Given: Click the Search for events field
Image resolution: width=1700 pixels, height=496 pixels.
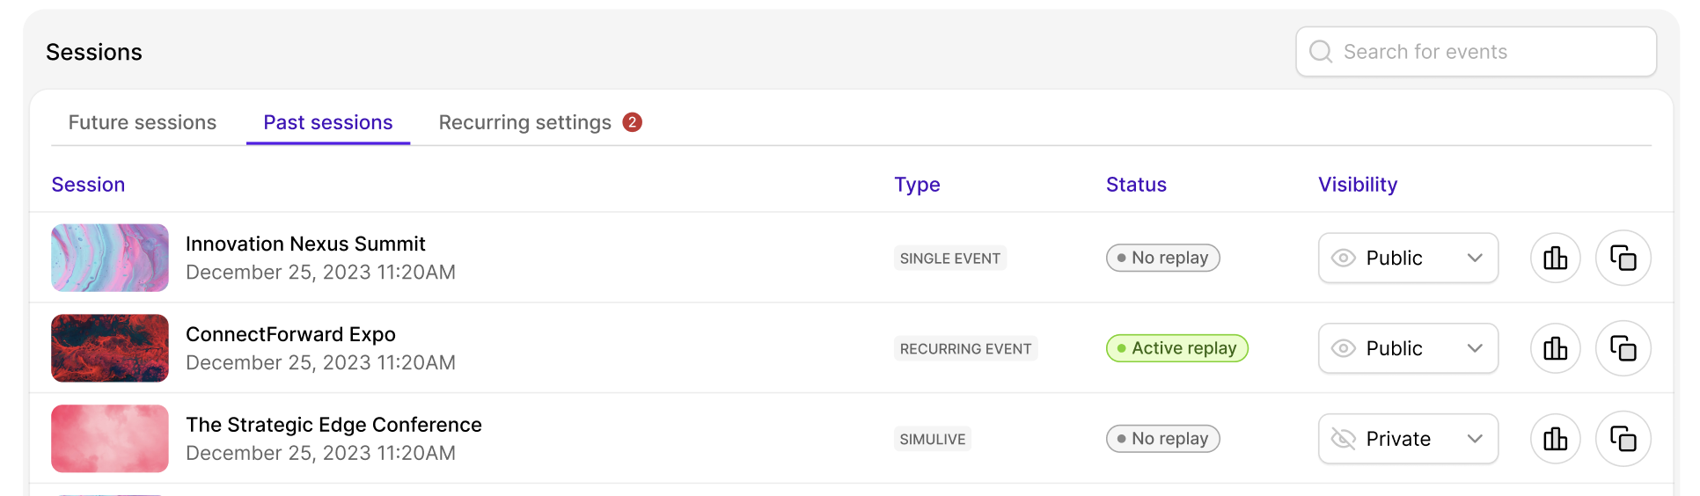Looking at the screenshot, I should point(1476,52).
